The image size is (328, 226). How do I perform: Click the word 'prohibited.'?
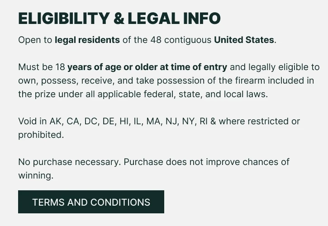41,135
